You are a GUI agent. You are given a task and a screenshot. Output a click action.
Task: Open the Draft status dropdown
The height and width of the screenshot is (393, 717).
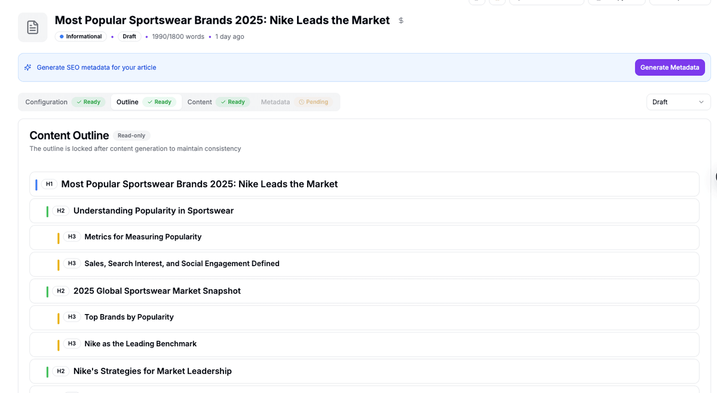[678, 102]
